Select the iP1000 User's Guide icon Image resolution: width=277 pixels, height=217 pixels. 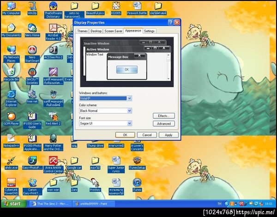point(32,120)
